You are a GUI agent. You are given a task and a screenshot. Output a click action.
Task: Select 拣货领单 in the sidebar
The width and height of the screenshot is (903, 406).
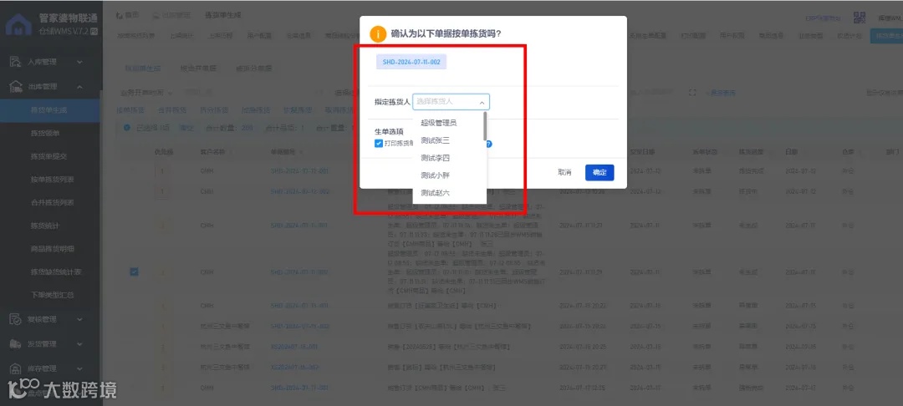(45, 133)
